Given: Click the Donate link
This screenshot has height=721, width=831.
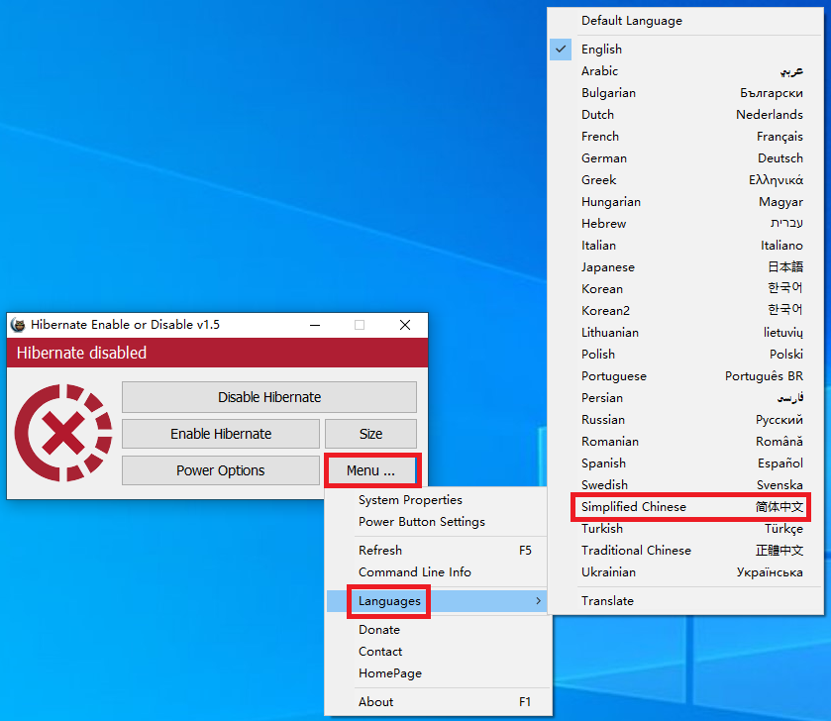Looking at the screenshot, I should [x=379, y=629].
